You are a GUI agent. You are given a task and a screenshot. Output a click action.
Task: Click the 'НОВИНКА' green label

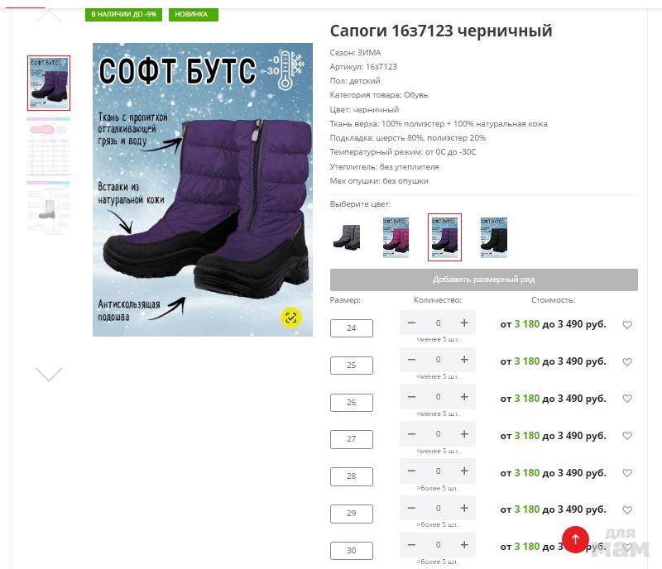tap(194, 14)
